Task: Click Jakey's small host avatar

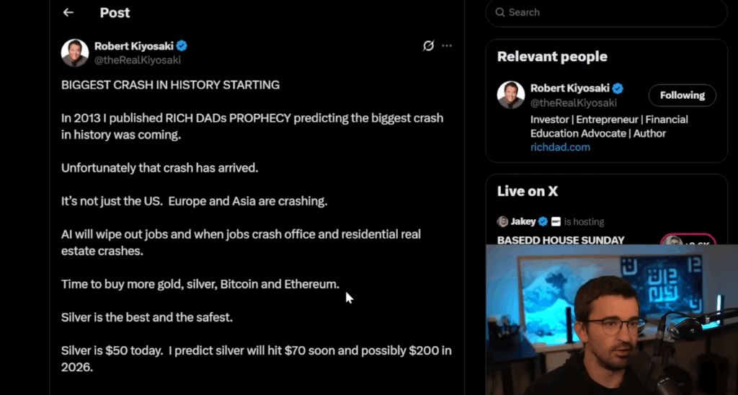Action: point(502,221)
